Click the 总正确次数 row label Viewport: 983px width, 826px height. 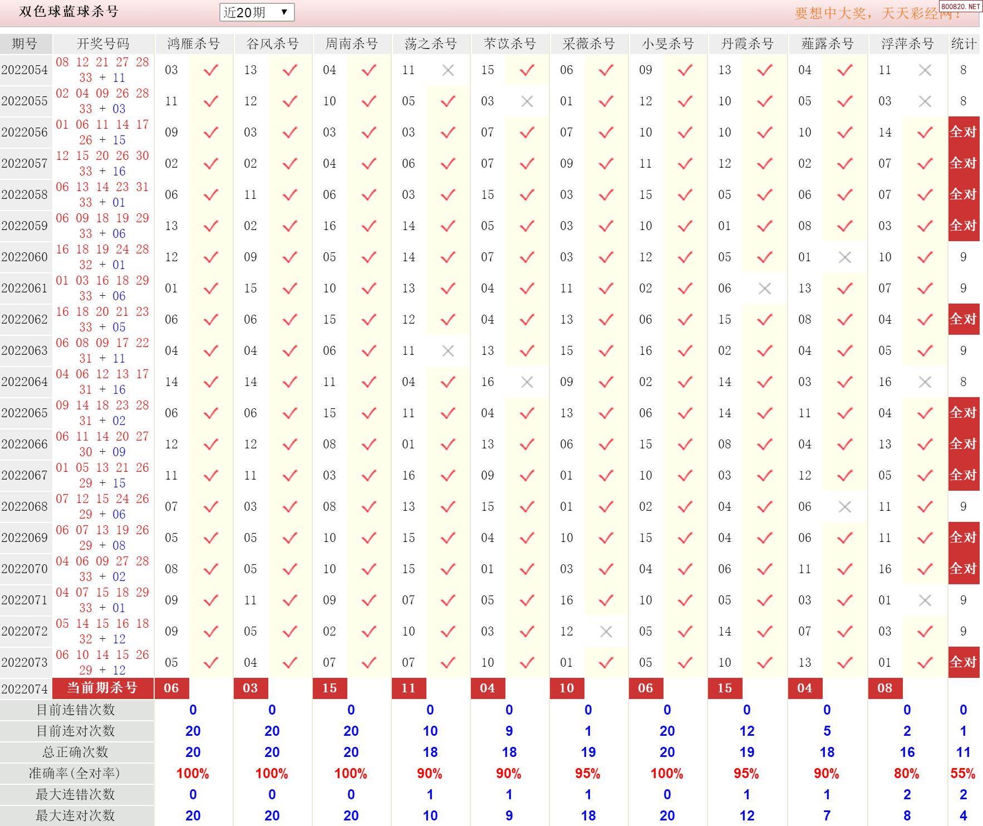76,752
